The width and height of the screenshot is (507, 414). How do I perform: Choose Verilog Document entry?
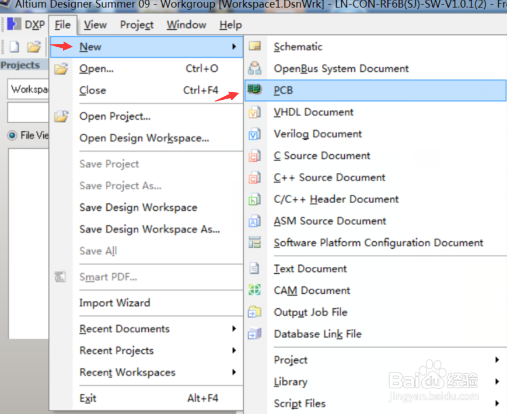coord(375,134)
